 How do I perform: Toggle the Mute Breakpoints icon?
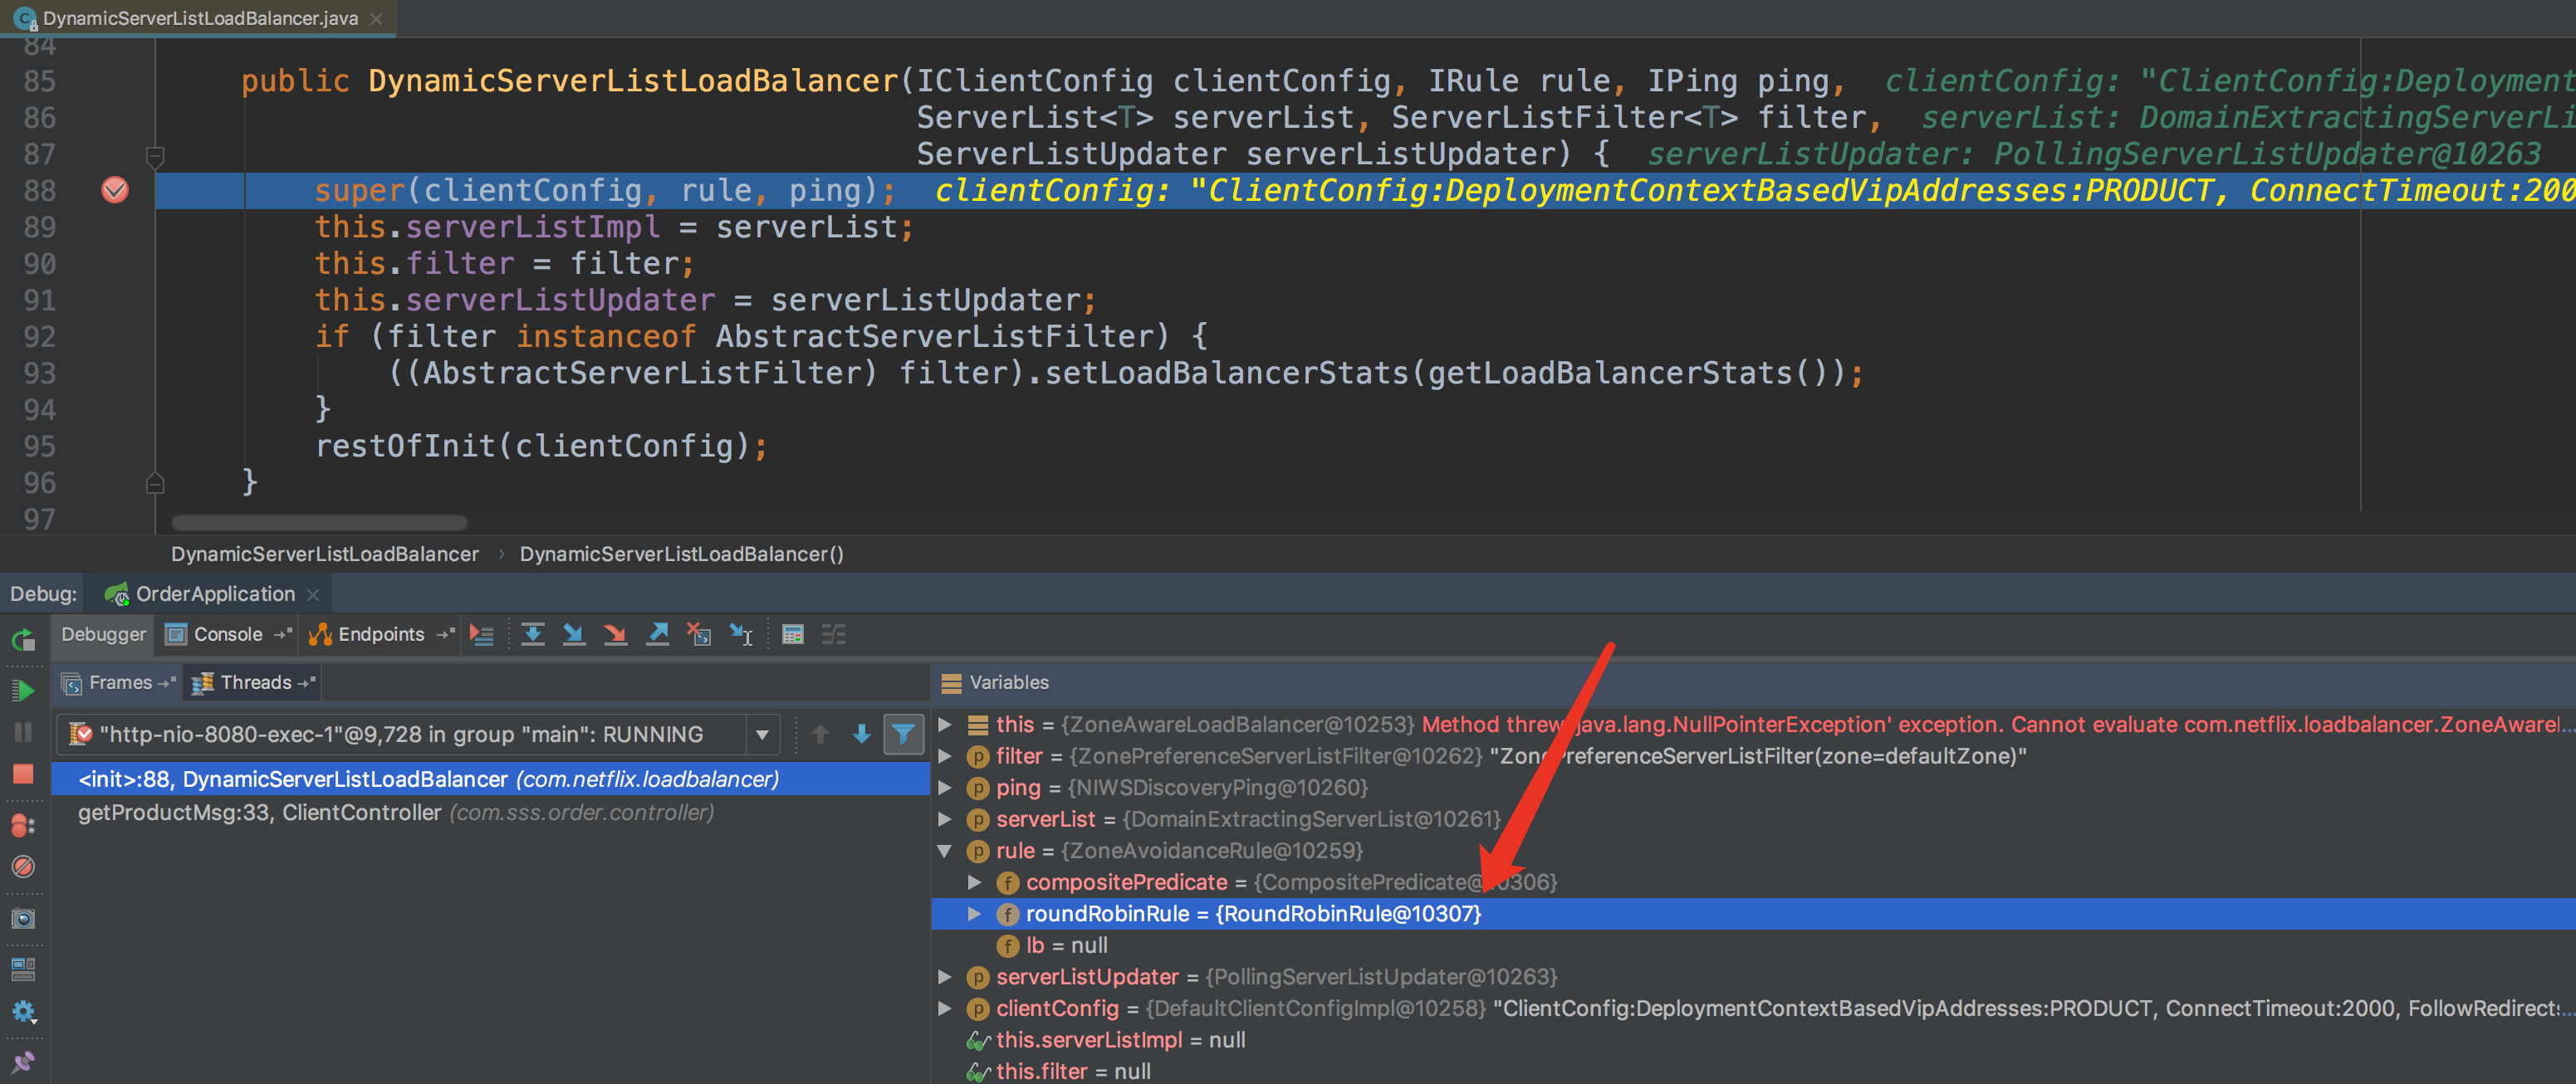click(23, 867)
